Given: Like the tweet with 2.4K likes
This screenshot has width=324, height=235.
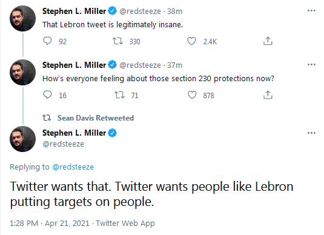Looking at the screenshot, I should click(191, 41).
